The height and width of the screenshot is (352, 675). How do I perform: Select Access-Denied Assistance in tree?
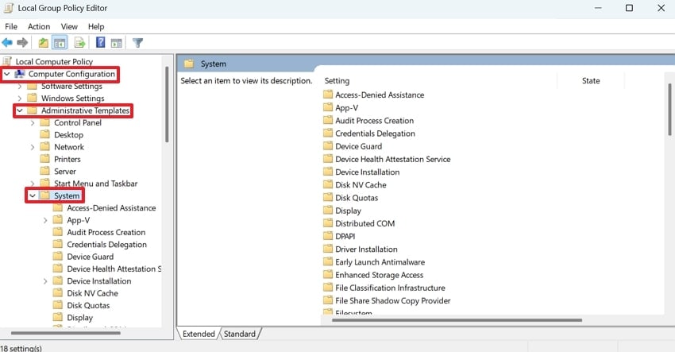click(x=111, y=207)
